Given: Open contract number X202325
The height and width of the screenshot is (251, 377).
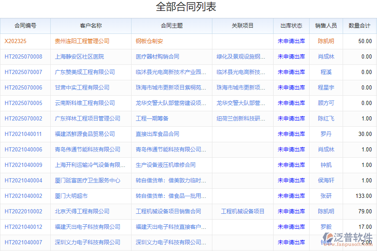Looking at the screenshot, I should [x=15, y=41].
